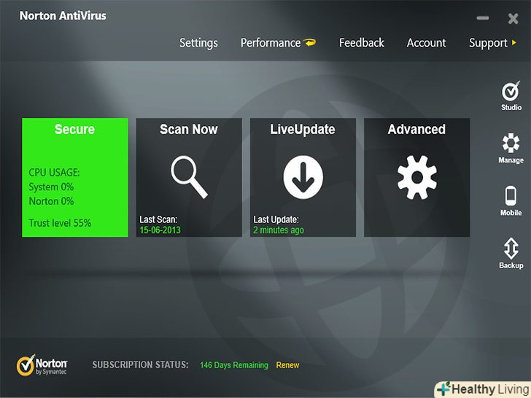
Task: Click the Last Scan date 15-06-2013
Action: (x=160, y=230)
